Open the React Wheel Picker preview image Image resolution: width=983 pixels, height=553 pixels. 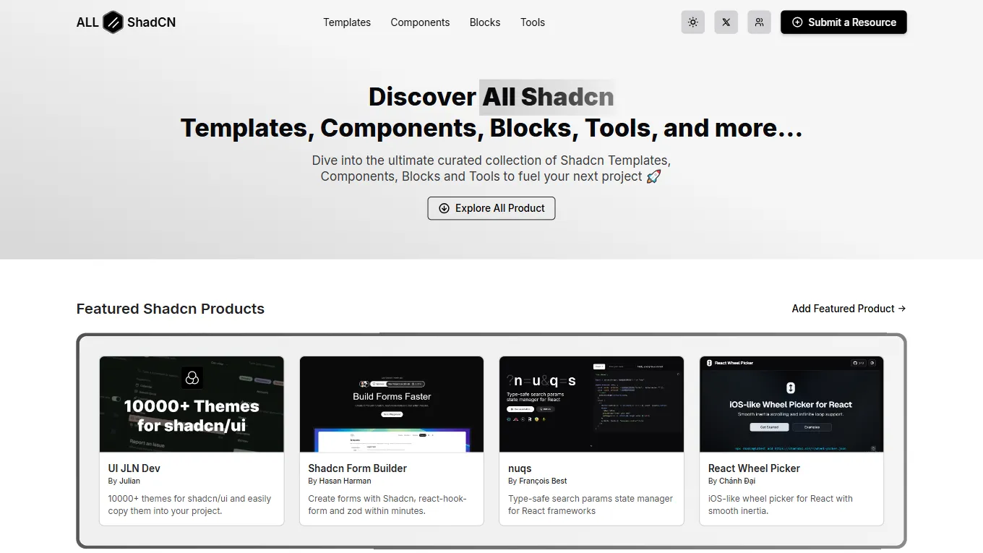click(791, 404)
